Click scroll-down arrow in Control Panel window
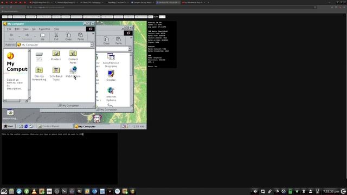This screenshot has height=195, width=347. [131, 106]
